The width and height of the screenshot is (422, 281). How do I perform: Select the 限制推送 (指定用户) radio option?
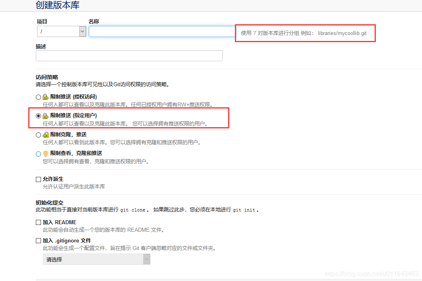(x=38, y=116)
